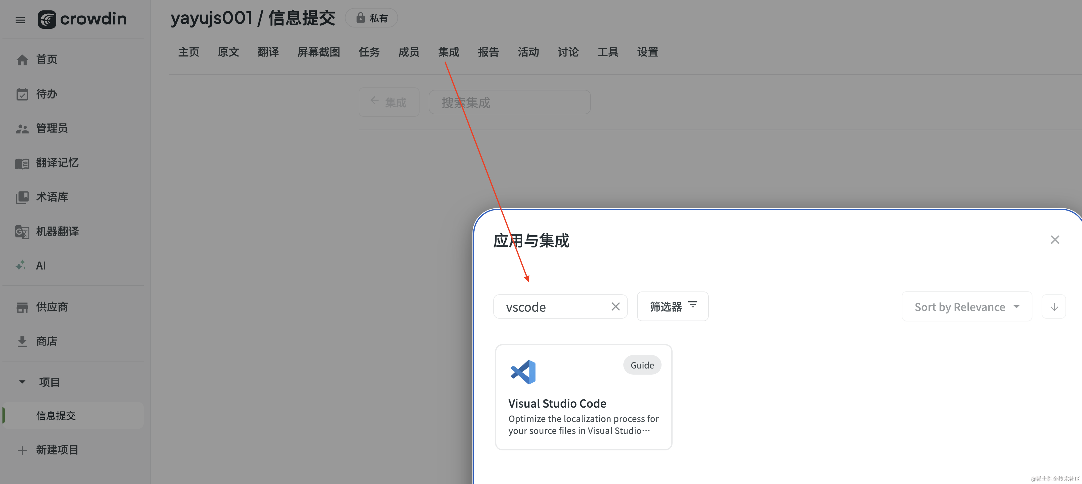Switch to the 设置 tab
This screenshot has height=484, width=1082.
pyautogui.click(x=647, y=52)
